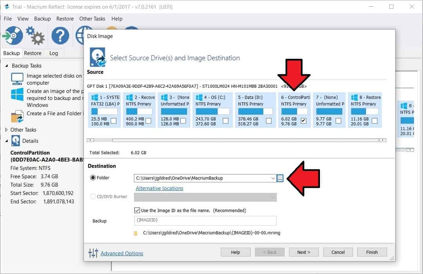This screenshot has height=274, width=423.
Task: Collapse the Backup Tasks tree section
Action: (7, 65)
